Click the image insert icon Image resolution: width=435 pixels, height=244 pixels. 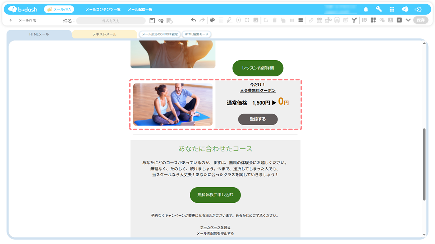(256, 20)
